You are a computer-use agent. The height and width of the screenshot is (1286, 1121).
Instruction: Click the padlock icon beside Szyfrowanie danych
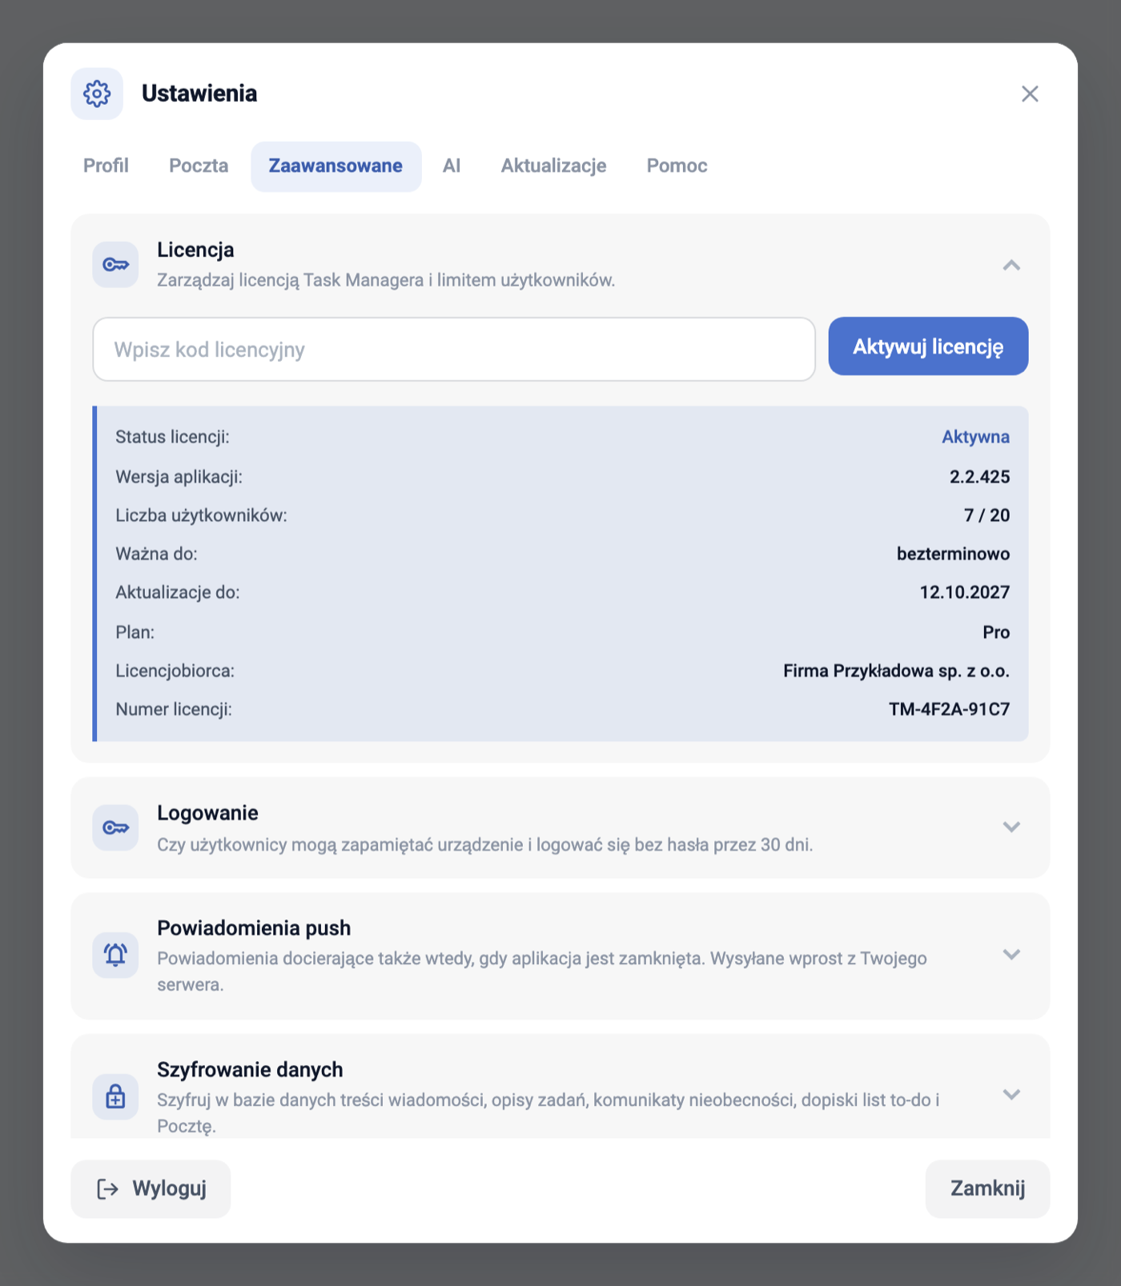tap(115, 1096)
